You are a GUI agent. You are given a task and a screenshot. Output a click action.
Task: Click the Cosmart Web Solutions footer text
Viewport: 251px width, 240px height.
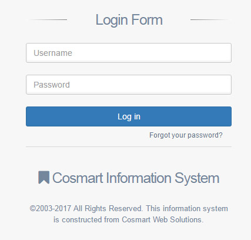coord(163,219)
